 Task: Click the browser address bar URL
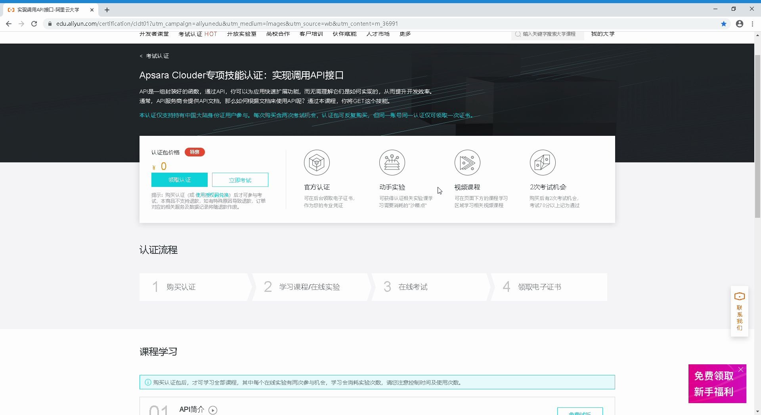227,24
